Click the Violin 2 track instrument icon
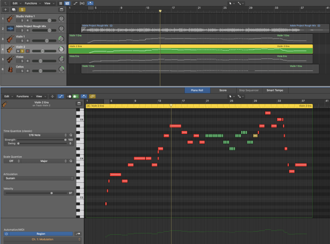330x244 pixels. 10,49
